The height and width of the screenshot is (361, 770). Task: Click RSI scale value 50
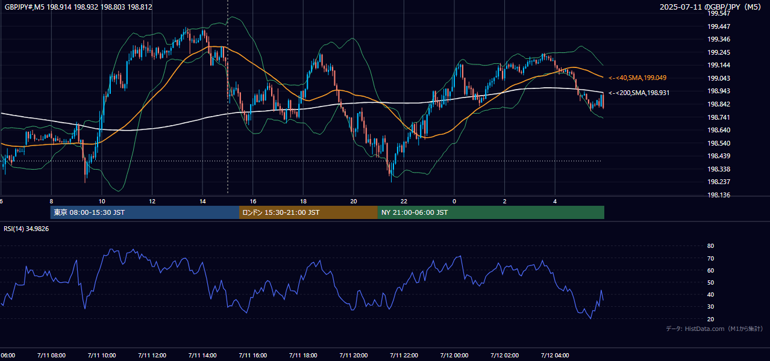tap(711, 282)
